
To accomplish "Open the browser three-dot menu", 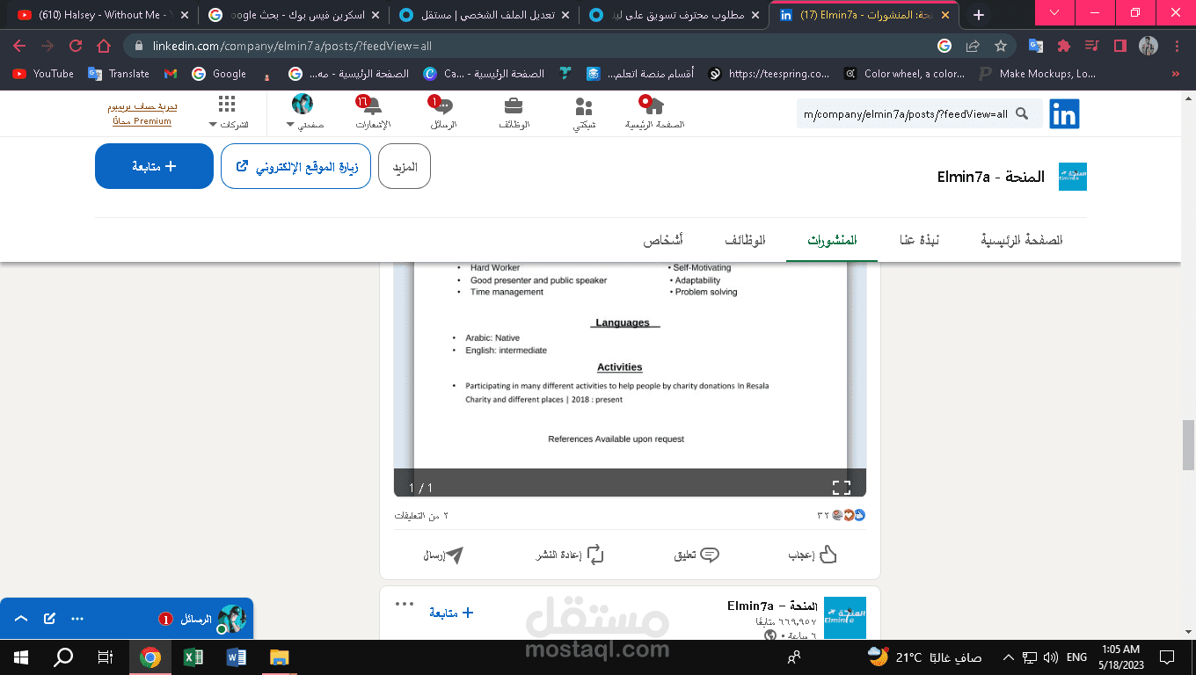I will click(1177, 46).
